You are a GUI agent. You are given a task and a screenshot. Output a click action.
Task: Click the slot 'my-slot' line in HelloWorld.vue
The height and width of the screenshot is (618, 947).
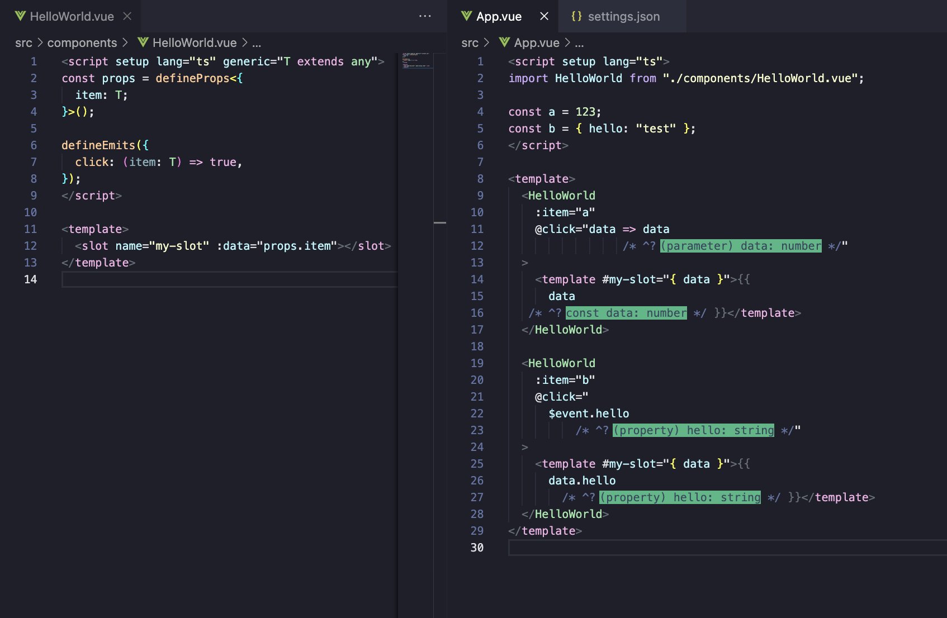point(233,246)
